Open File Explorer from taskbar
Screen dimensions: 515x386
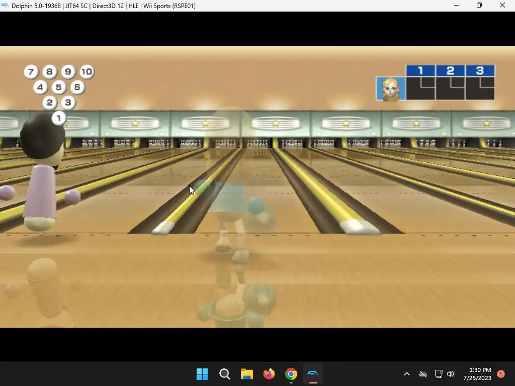click(246, 374)
